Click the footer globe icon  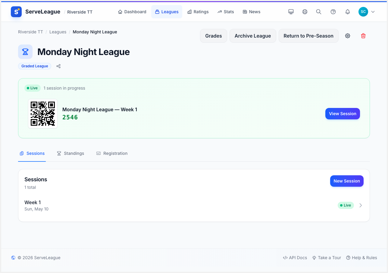[x=13, y=258]
